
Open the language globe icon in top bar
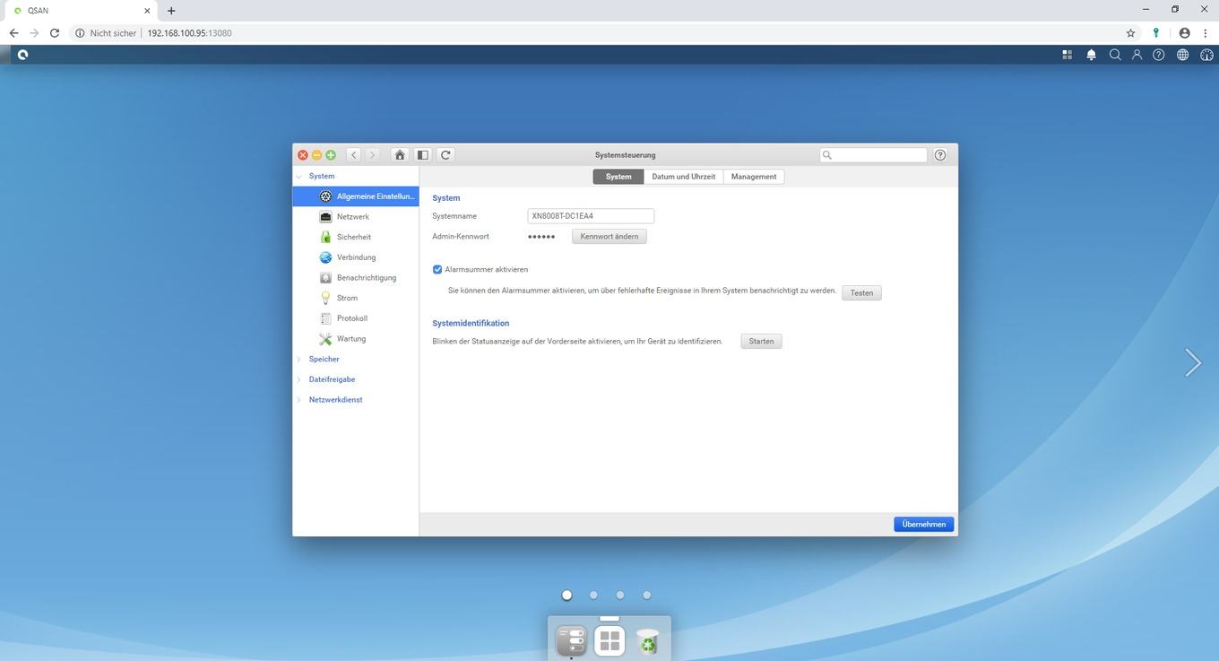(1183, 55)
